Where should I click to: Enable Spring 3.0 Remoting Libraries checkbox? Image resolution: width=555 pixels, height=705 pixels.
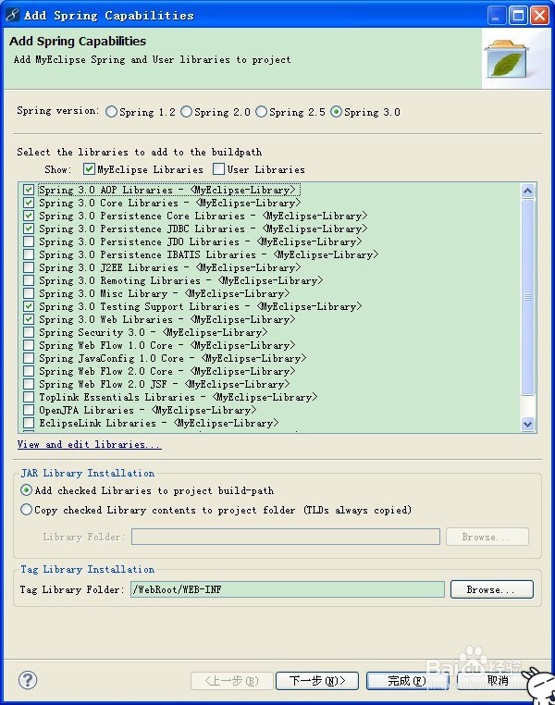pyautogui.click(x=29, y=280)
